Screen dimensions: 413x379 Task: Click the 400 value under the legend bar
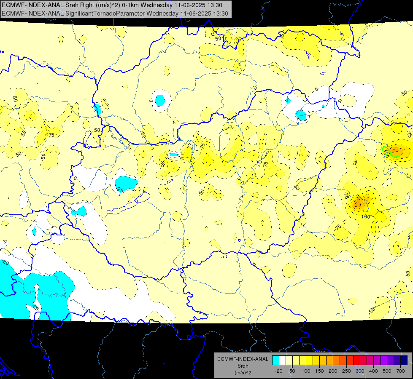pyautogui.click(x=373, y=371)
